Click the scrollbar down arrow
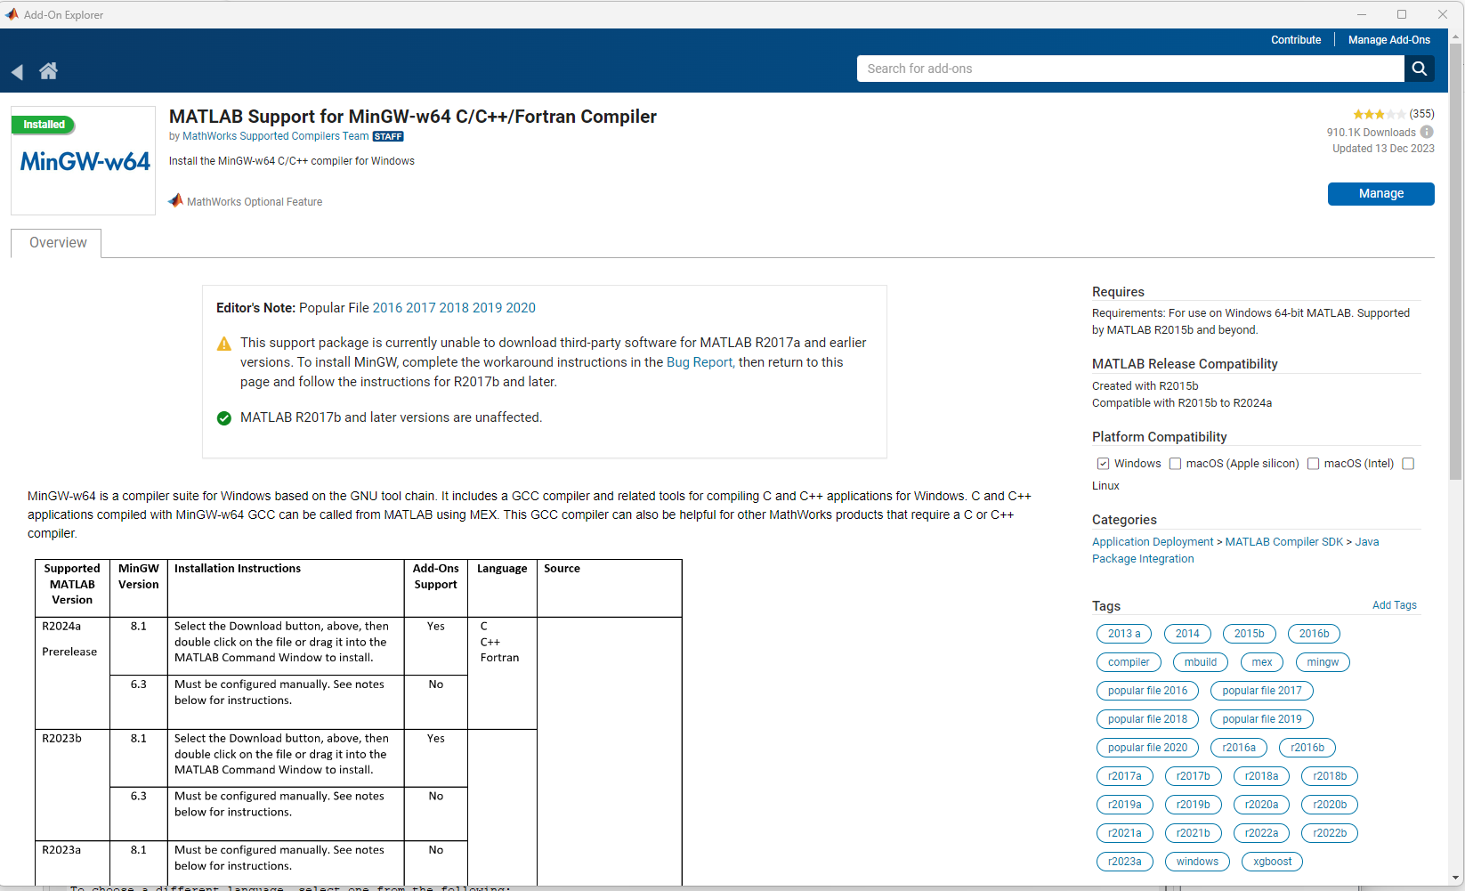The image size is (1465, 891). [1456, 878]
